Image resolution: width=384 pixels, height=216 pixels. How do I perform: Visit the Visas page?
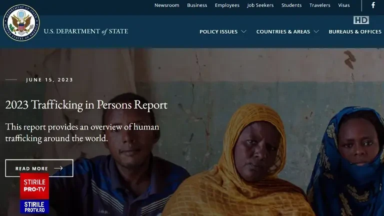(344, 5)
